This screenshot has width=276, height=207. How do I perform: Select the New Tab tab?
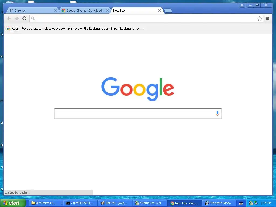(x=136, y=11)
